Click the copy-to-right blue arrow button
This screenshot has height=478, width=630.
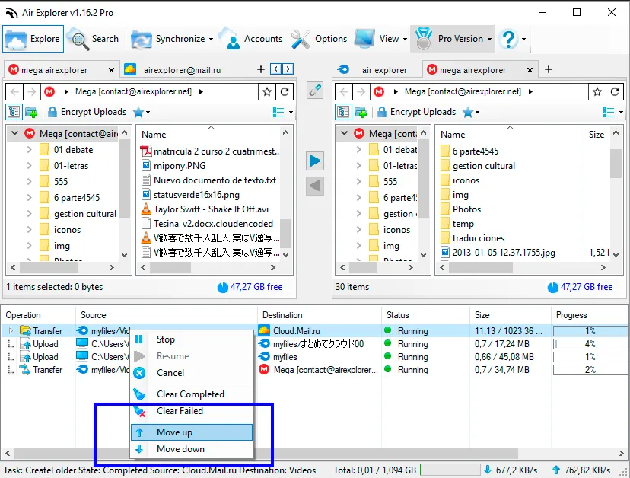coord(314,161)
